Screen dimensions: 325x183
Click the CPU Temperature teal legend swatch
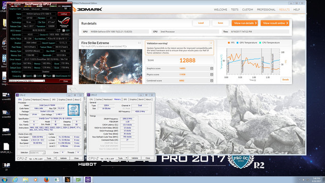tap(260, 43)
